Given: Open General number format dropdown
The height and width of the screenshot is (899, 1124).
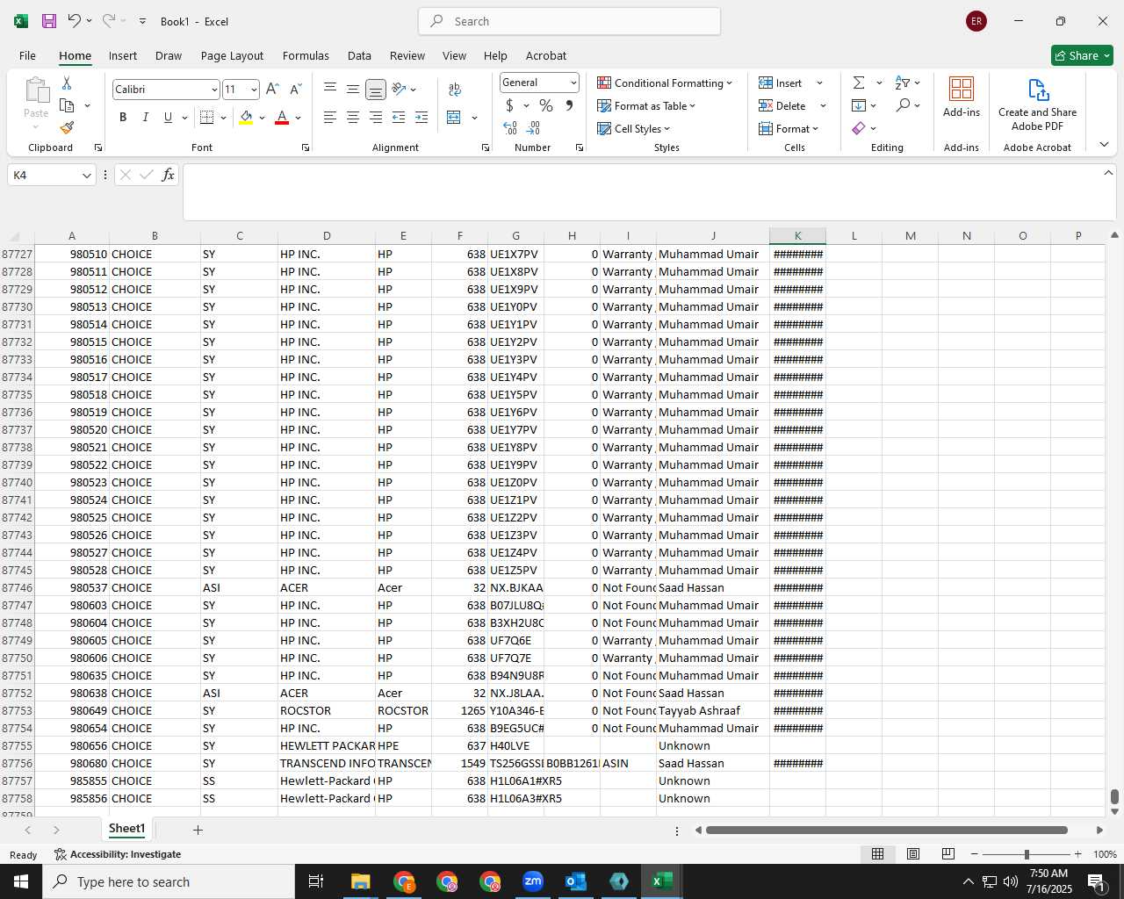Looking at the screenshot, I should 573,83.
